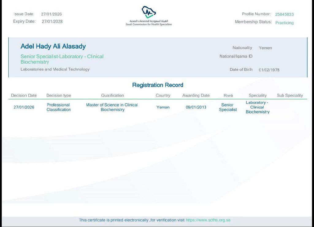314x227 pixels.
Task: Select the date of birth value 01/02/1978
Action: 269,70
